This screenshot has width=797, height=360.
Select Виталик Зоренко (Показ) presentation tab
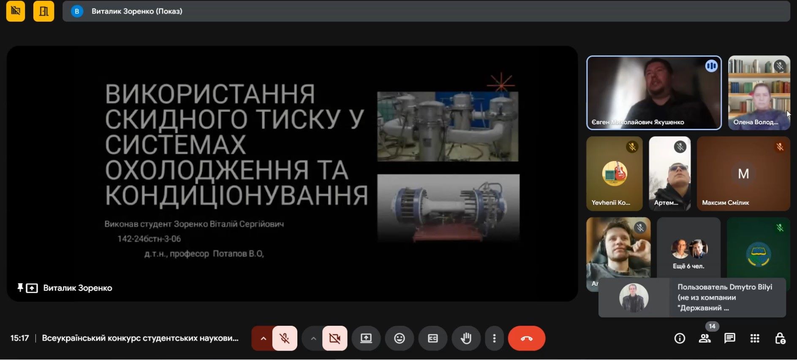(137, 11)
